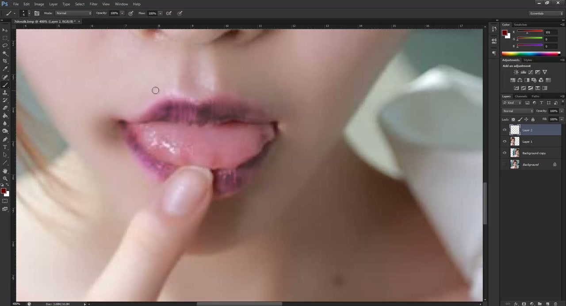Select the Pen tool
This screenshot has width=566, height=306.
pyautogui.click(x=5, y=139)
